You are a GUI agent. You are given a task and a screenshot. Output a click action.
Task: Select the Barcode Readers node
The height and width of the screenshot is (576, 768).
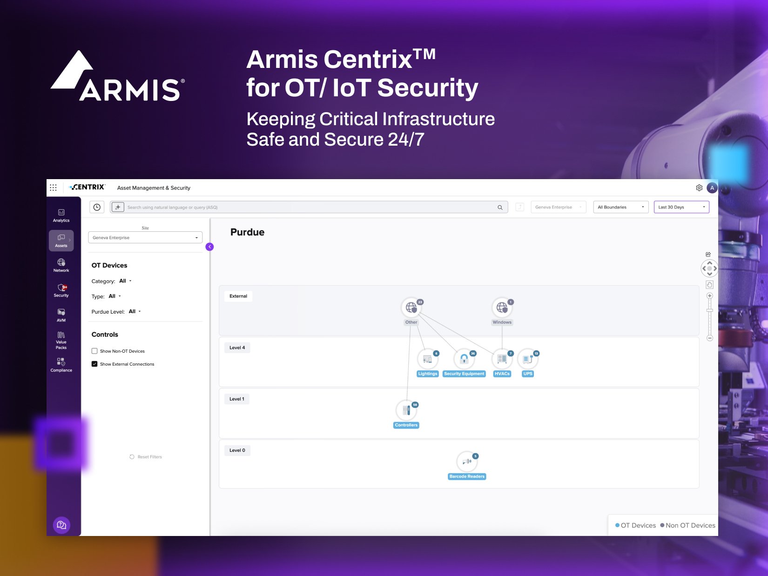click(467, 462)
